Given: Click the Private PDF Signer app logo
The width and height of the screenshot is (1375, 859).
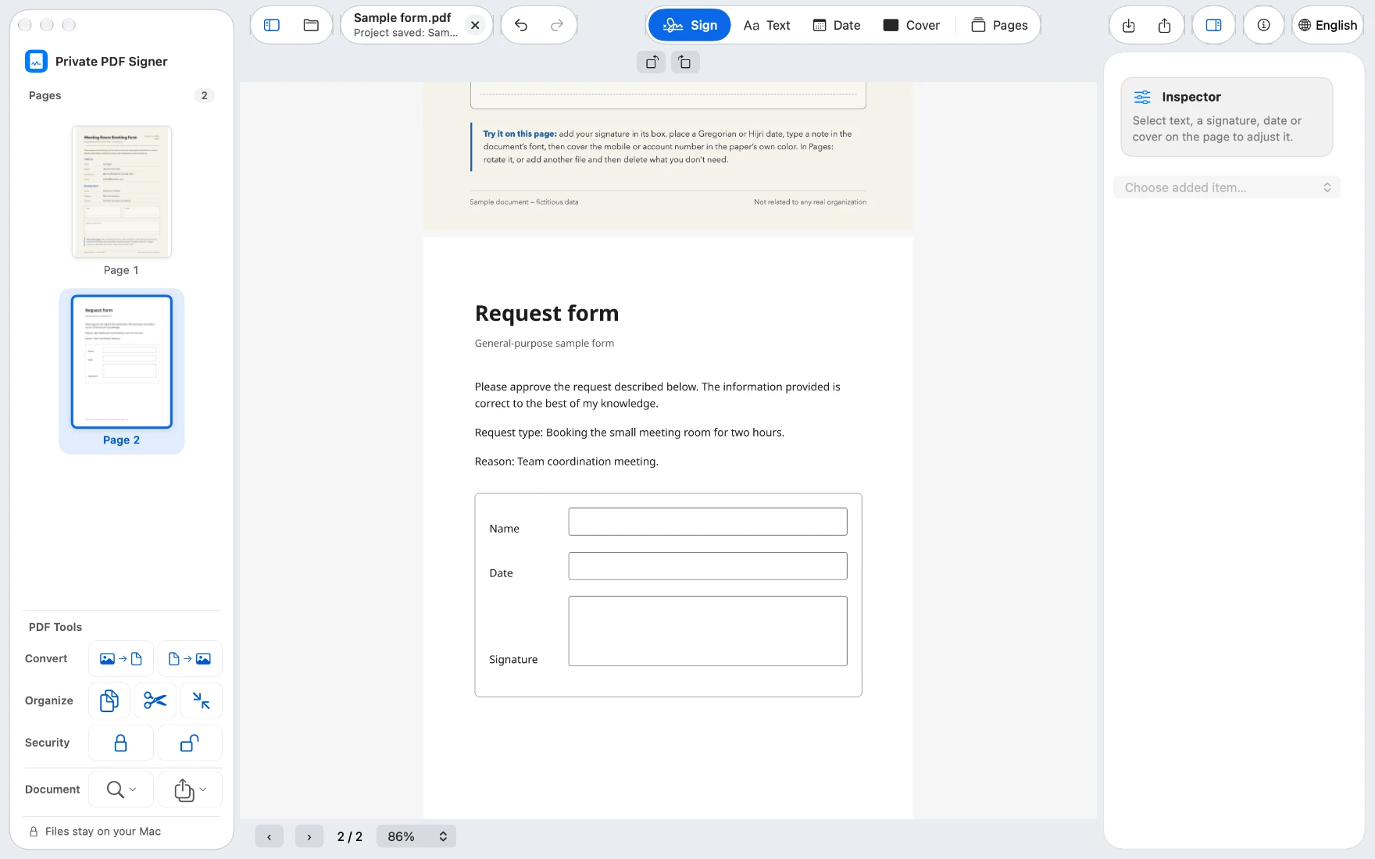Looking at the screenshot, I should pos(37,62).
